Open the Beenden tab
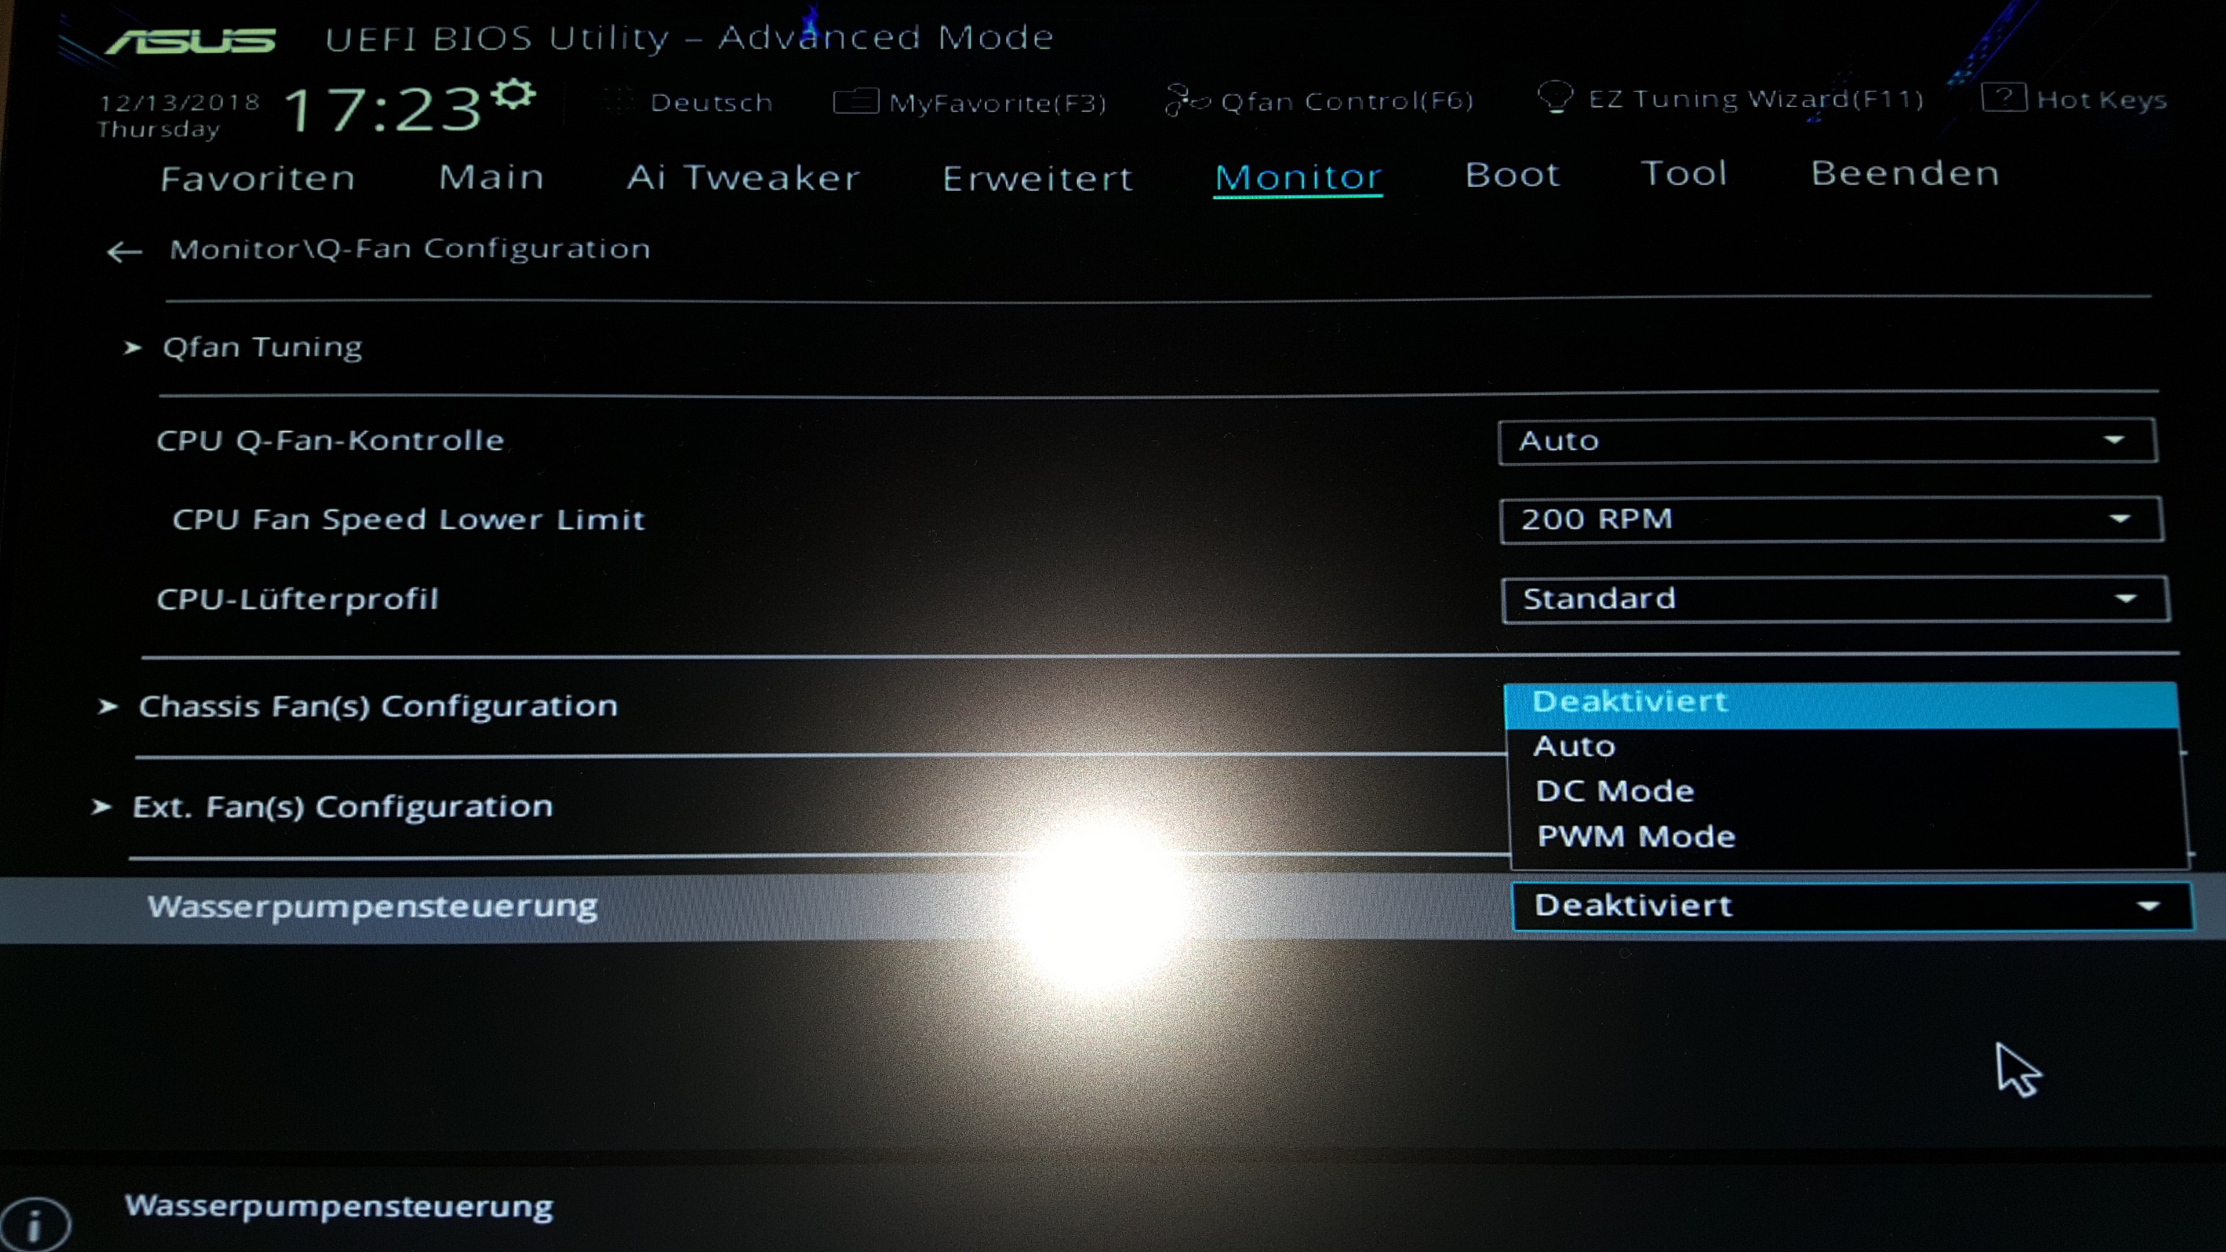This screenshot has width=2226, height=1252. pyautogui.click(x=1904, y=174)
